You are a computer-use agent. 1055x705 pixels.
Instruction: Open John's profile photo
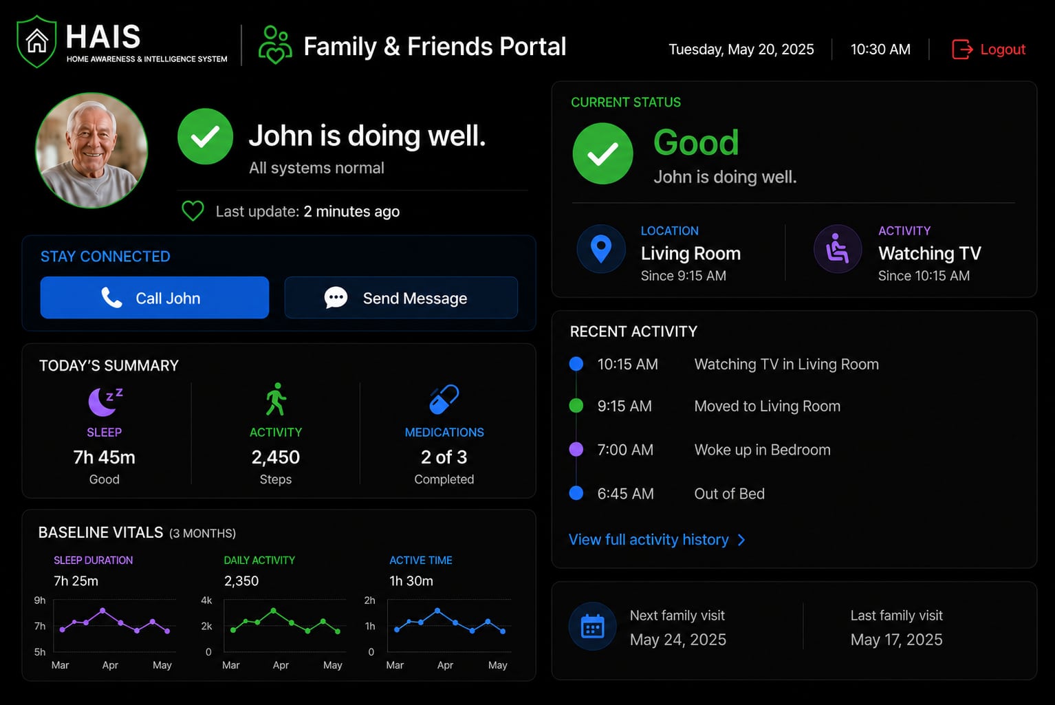tap(91, 150)
